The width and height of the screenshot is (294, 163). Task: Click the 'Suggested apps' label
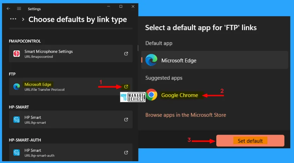pos(164,78)
